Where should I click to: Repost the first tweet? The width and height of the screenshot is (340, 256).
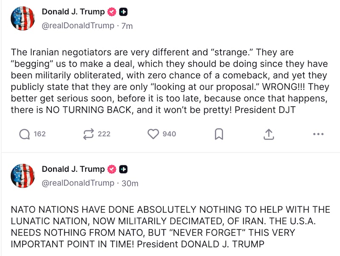(88, 134)
